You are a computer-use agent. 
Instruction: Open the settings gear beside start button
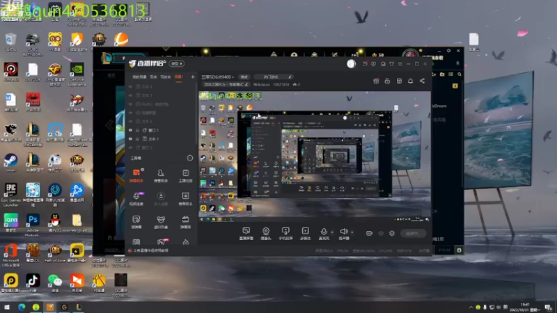[x=392, y=233]
